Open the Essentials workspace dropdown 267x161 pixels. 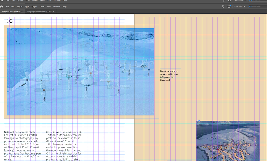(240, 6)
